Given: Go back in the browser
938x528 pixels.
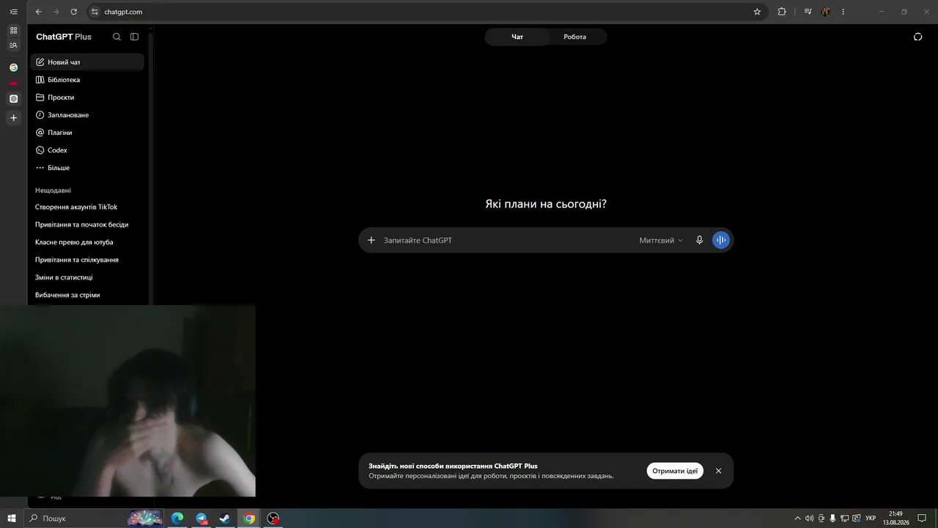Looking at the screenshot, I should coord(39,12).
